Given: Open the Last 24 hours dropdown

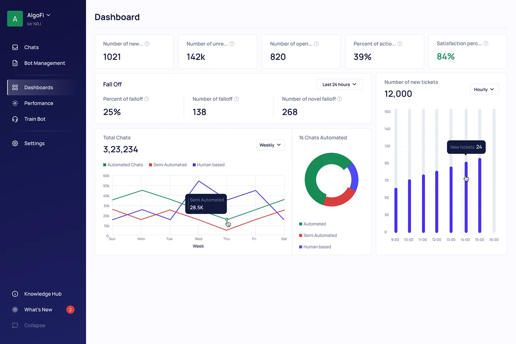Looking at the screenshot, I should pyautogui.click(x=339, y=84).
